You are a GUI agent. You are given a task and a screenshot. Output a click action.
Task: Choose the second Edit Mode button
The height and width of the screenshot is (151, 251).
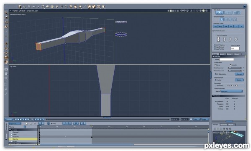tap(228, 13)
